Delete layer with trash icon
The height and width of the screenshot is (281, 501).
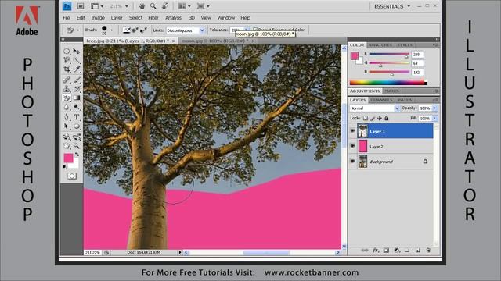(428, 251)
